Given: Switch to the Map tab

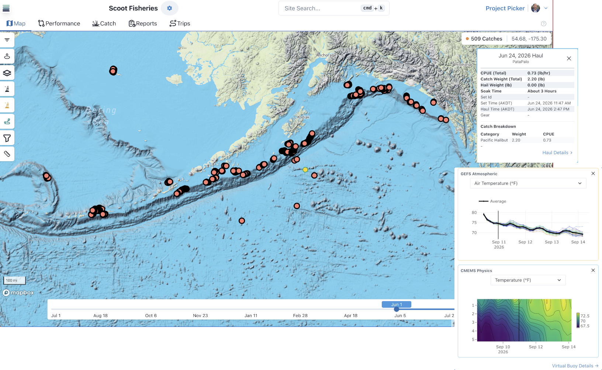Looking at the screenshot, I should pos(16,24).
